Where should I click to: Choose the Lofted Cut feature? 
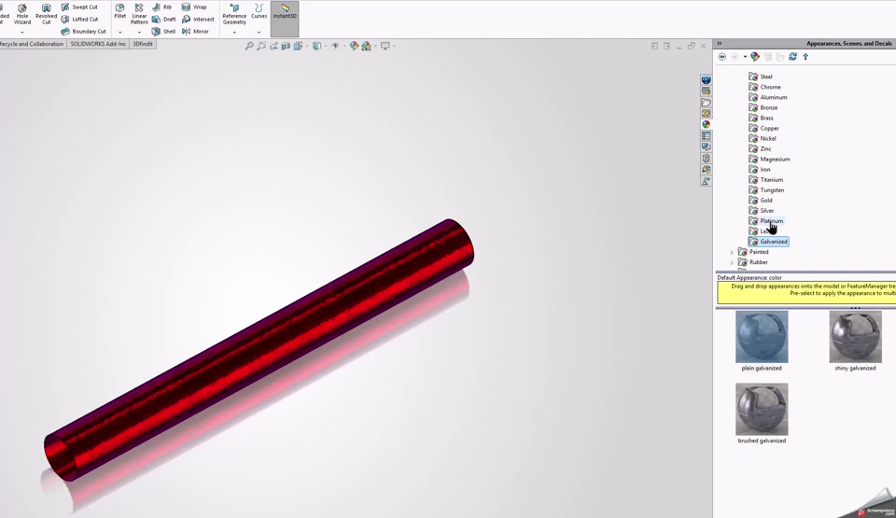(79, 19)
